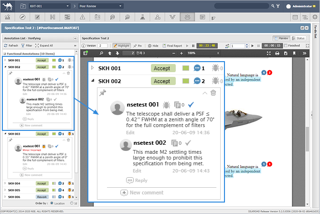Select the Id order-by radio button
Screen dimensions: 320x214
[72, 203]
